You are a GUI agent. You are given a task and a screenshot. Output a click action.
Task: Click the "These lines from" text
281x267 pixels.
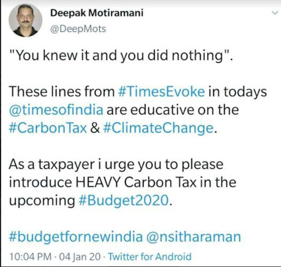click(x=60, y=92)
